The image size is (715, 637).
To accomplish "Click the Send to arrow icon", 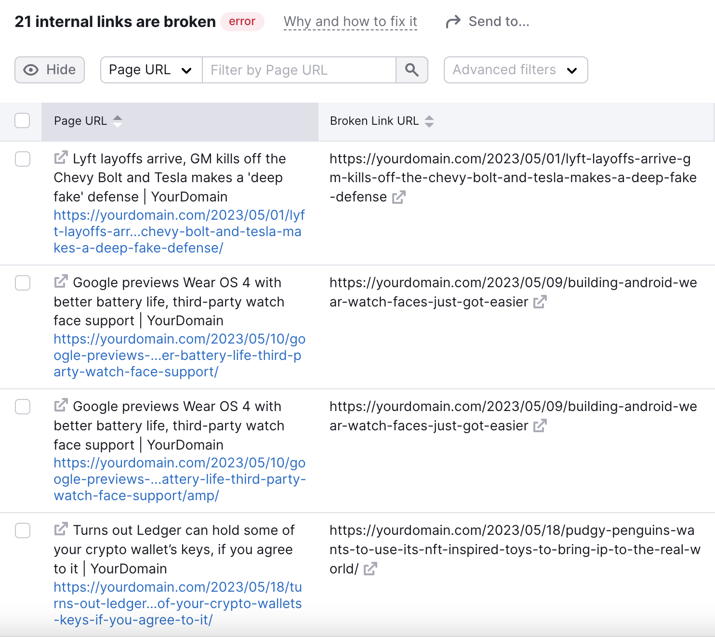I will (453, 21).
